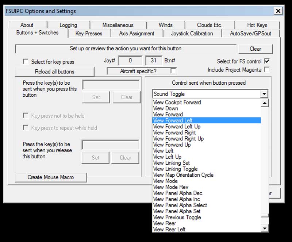The height and width of the screenshot is (242, 292).
Task: Switch to the Winds tab
Action: [166, 25]
